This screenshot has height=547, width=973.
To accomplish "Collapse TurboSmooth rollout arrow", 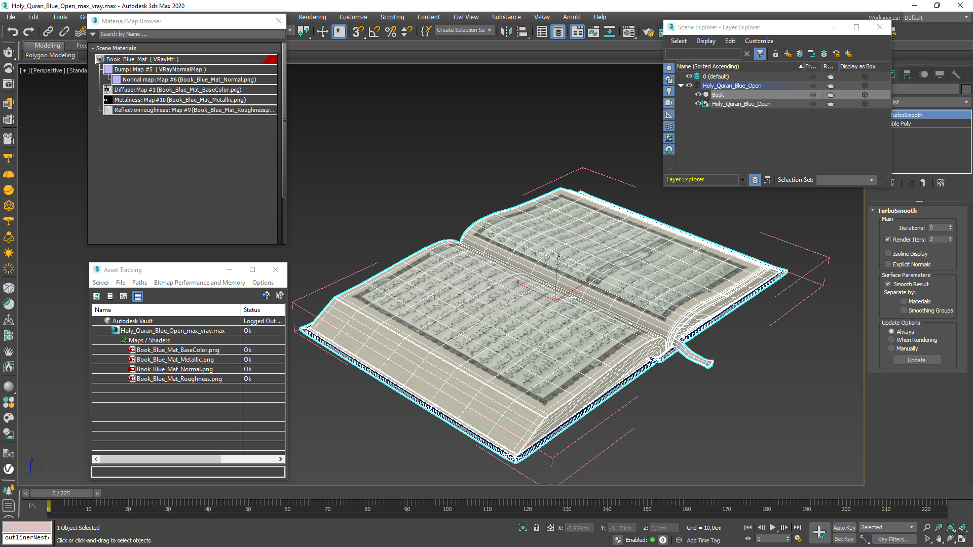I will pos(873,211).
